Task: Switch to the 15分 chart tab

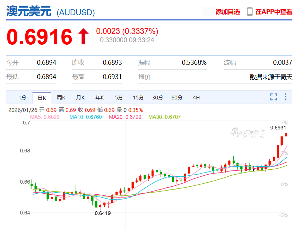Action: [138, 98]
